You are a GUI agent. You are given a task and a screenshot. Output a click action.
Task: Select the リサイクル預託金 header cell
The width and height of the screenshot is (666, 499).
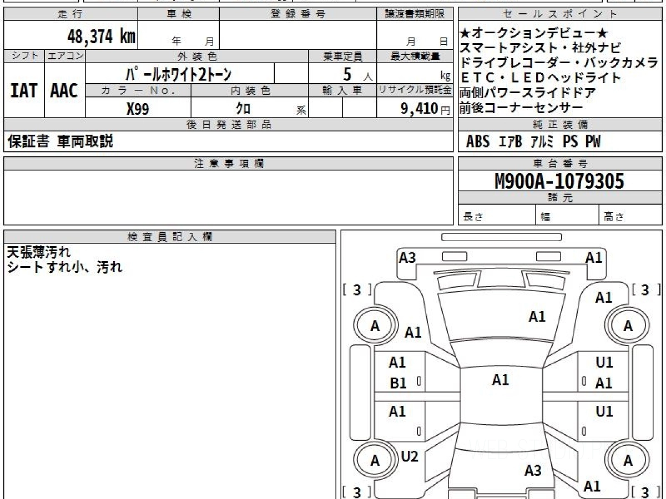tap(415, 90)
